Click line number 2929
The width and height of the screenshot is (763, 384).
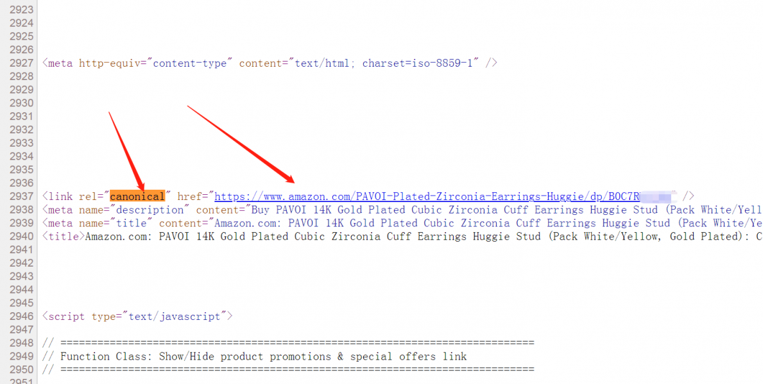(x=21, y=90)
